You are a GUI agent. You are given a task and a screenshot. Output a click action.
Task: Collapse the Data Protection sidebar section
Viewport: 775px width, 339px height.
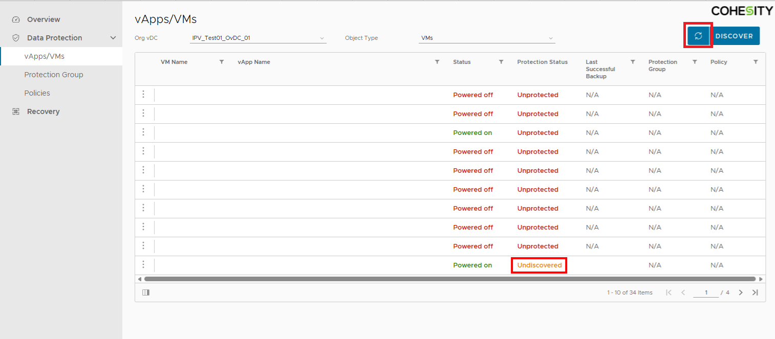click(x=113, y=38)
